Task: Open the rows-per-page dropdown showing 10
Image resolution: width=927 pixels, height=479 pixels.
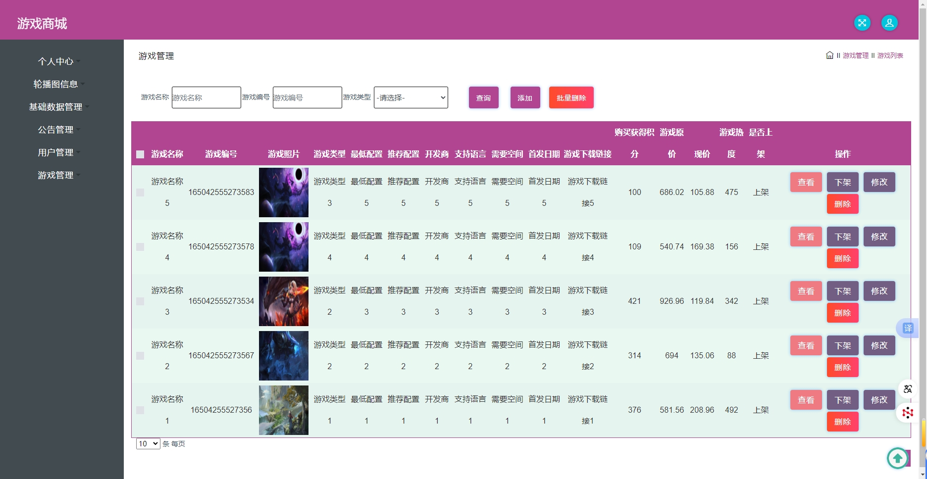Action: [148, 444]
